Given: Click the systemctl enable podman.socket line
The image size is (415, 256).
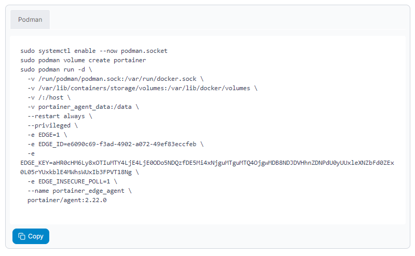Looking at the screenshot, I should tap(94, 51).
